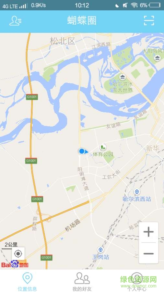Open 我的好友 tab

82,281
